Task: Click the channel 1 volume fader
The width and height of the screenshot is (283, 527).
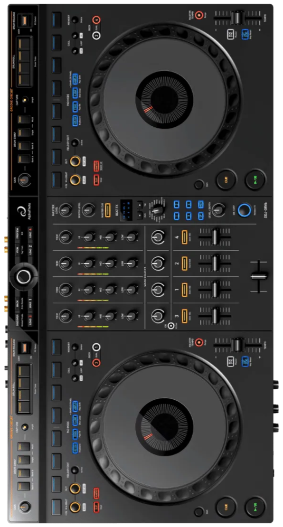Action: point(215,290)
